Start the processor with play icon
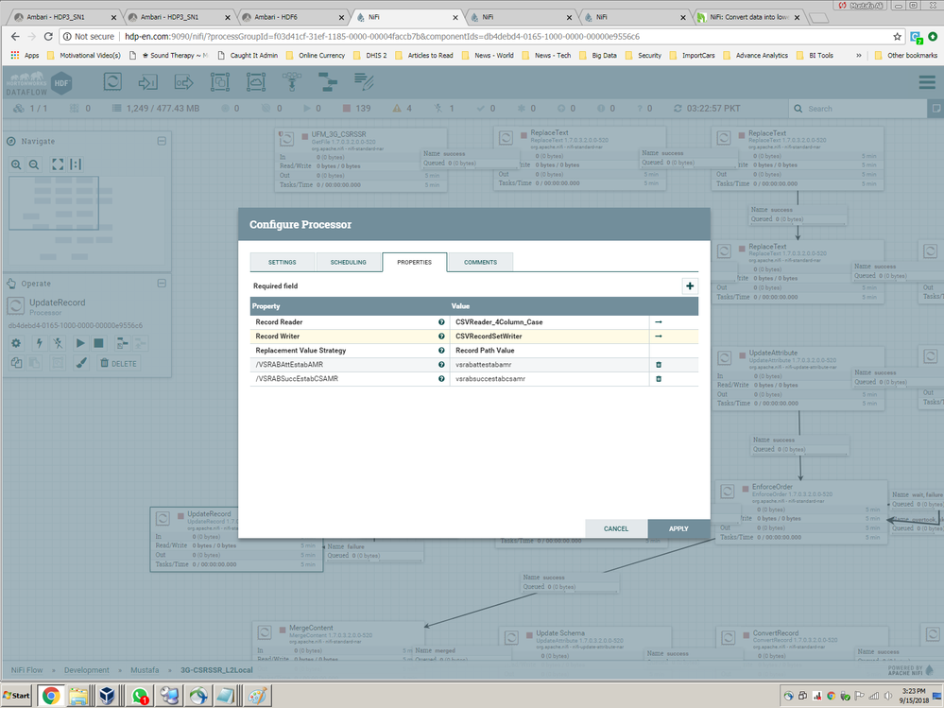The width and height of the screenshot is (944, 708). [x=80, y=343]
